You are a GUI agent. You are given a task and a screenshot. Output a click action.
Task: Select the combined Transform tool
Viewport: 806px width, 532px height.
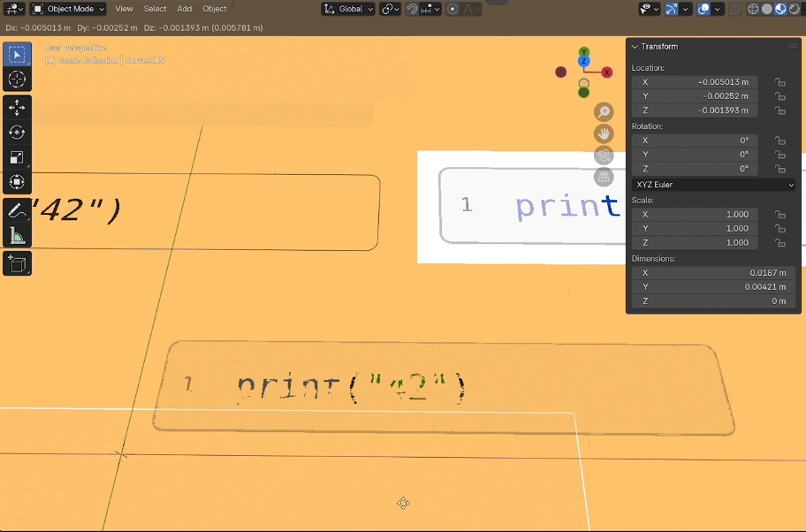17,181
